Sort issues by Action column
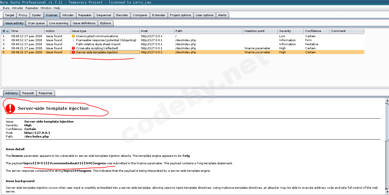389x195 pixels. point(57,31)
